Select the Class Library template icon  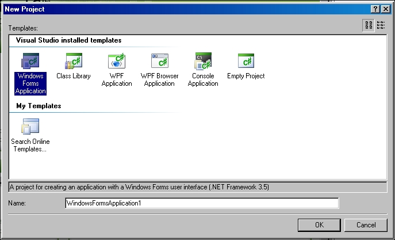tap(73, 61)
